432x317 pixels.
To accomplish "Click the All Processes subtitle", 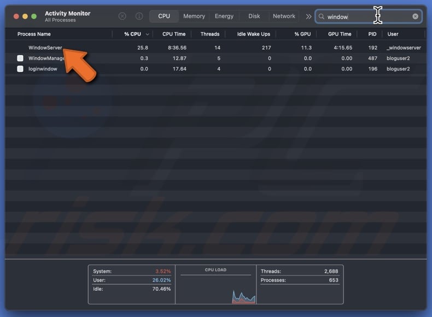I will pyautogui.click(x=60, y=20).
